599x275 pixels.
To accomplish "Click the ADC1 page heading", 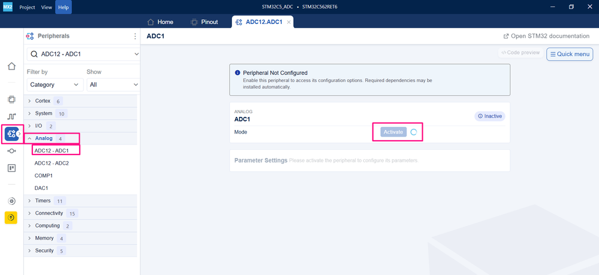I will click(155, 36).
